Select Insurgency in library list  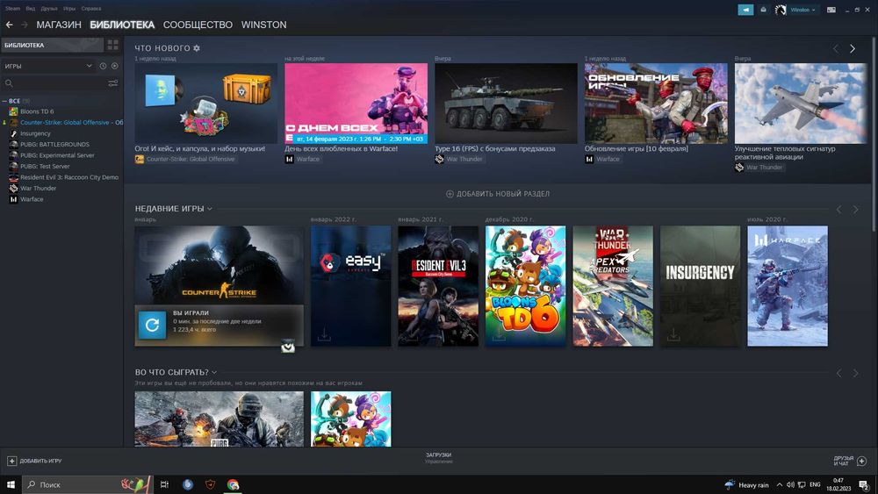tap(35, 133)
